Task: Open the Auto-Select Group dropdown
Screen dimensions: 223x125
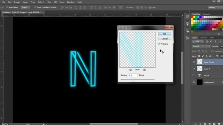Action: coord(25,7)
